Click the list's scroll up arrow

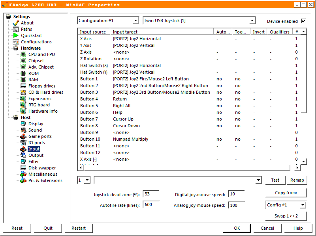point(303,32)
